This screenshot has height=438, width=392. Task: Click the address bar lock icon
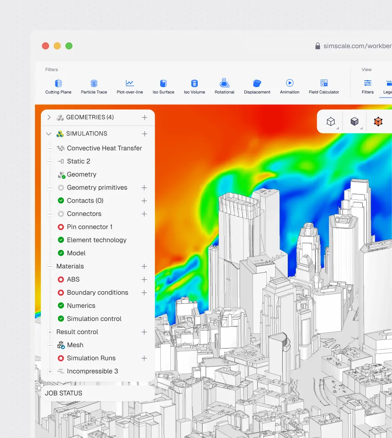(318, 46)
